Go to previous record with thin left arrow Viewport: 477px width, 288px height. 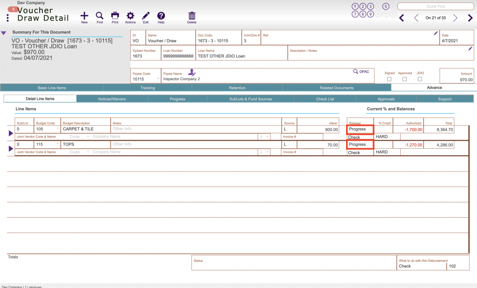tap(416, 18)
